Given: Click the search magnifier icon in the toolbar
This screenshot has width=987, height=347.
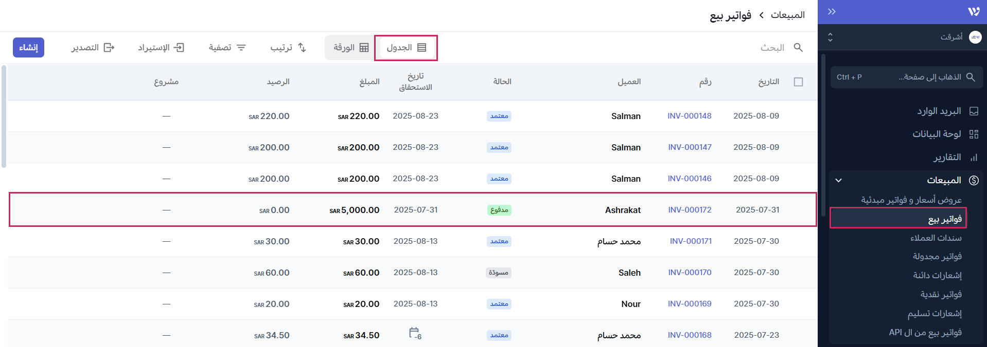Looking at the screenshot, I should point(798,48).
